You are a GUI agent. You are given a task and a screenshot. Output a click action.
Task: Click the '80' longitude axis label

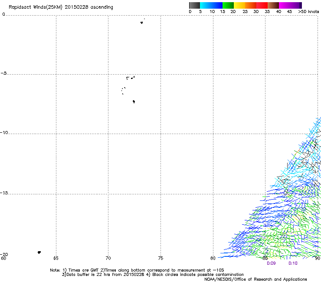pos(213,258)
